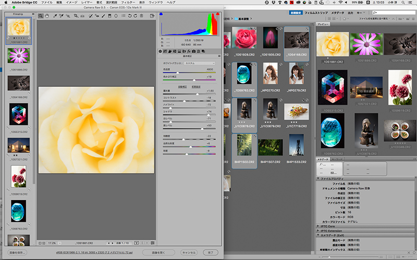Viewport: 417px width, 260px height.
Task: Collapse File Properties section in Bridge
Action: pyautogui.click(x=318, y=178)
